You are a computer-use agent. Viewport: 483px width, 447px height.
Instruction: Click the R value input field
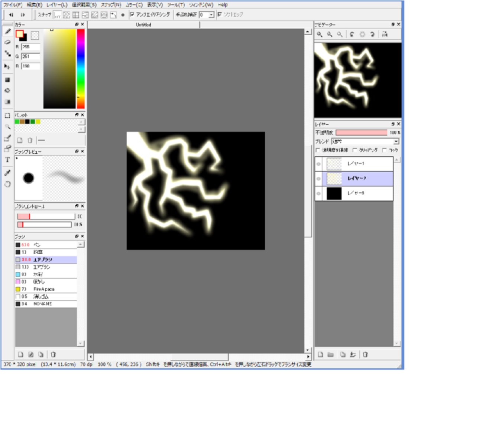(x=30, y=47)
